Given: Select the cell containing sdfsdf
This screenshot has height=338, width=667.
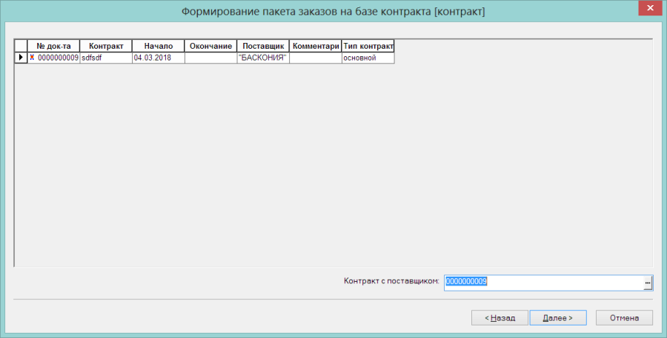Looking at the screenshot, I should (106, 58).
